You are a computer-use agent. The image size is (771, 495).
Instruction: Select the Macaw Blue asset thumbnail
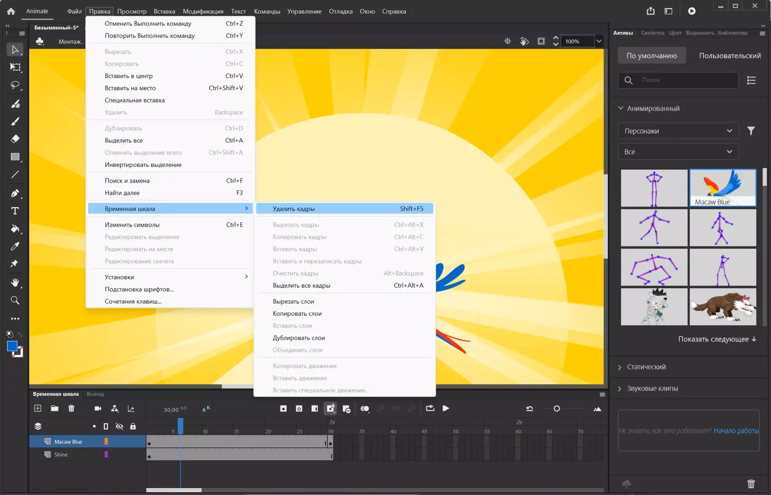point(722,188)
